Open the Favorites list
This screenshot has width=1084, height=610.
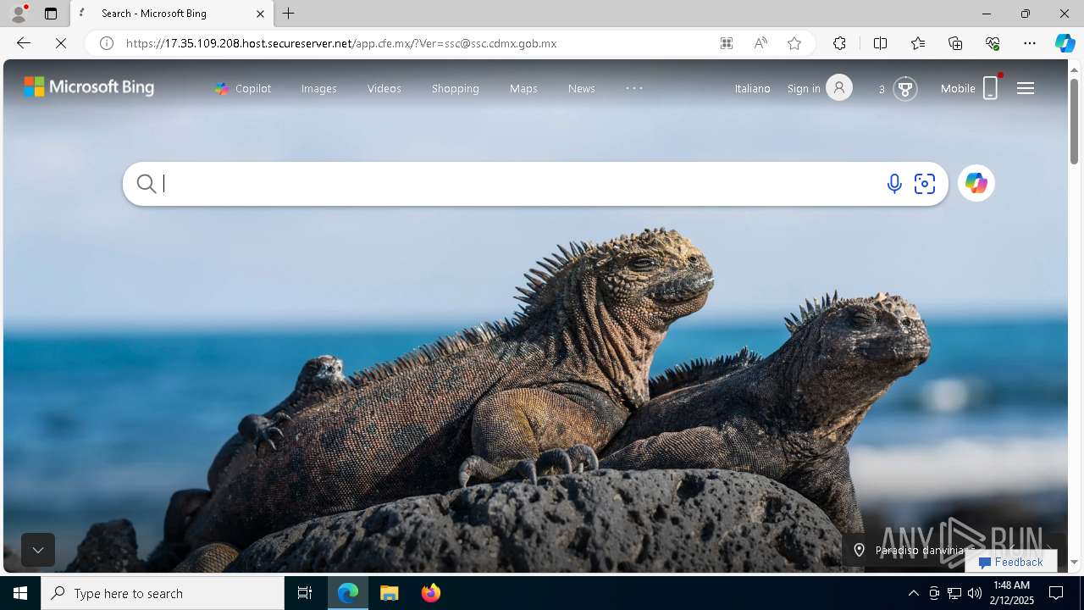click(x=918, y=43)
